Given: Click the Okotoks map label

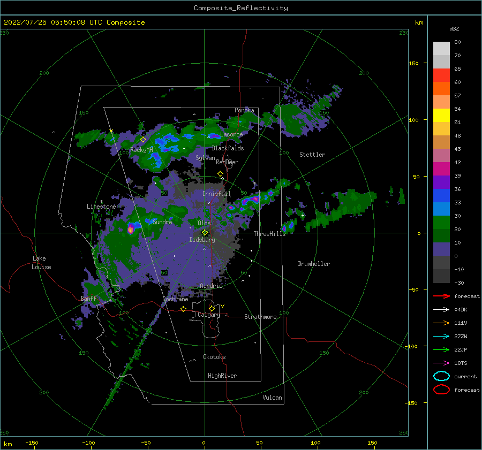Looking at the screenshot, I should coord(214,357).
